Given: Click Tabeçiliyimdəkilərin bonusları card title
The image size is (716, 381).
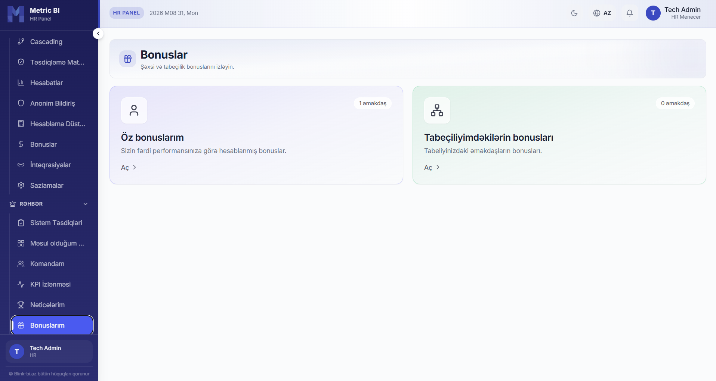Looking at the screenshot, I should point(489,137).
